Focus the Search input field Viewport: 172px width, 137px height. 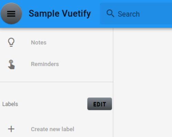(136, 13)
